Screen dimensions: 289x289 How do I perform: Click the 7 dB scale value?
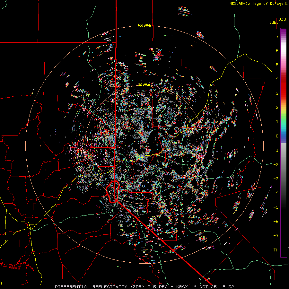tap(277, 36)
